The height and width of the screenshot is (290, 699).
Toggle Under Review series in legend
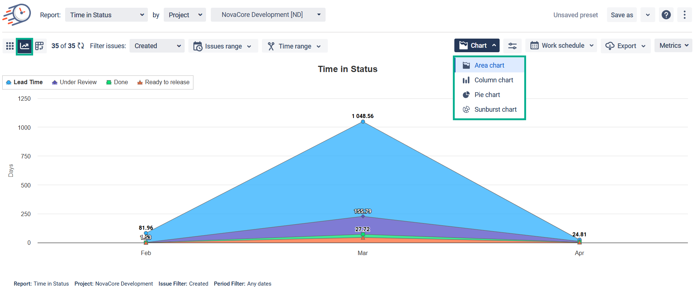[74, 82]
